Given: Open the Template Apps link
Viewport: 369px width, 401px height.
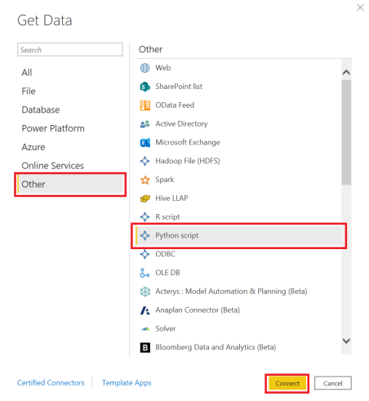Looking at the screenshot, I should pos(127,383).
